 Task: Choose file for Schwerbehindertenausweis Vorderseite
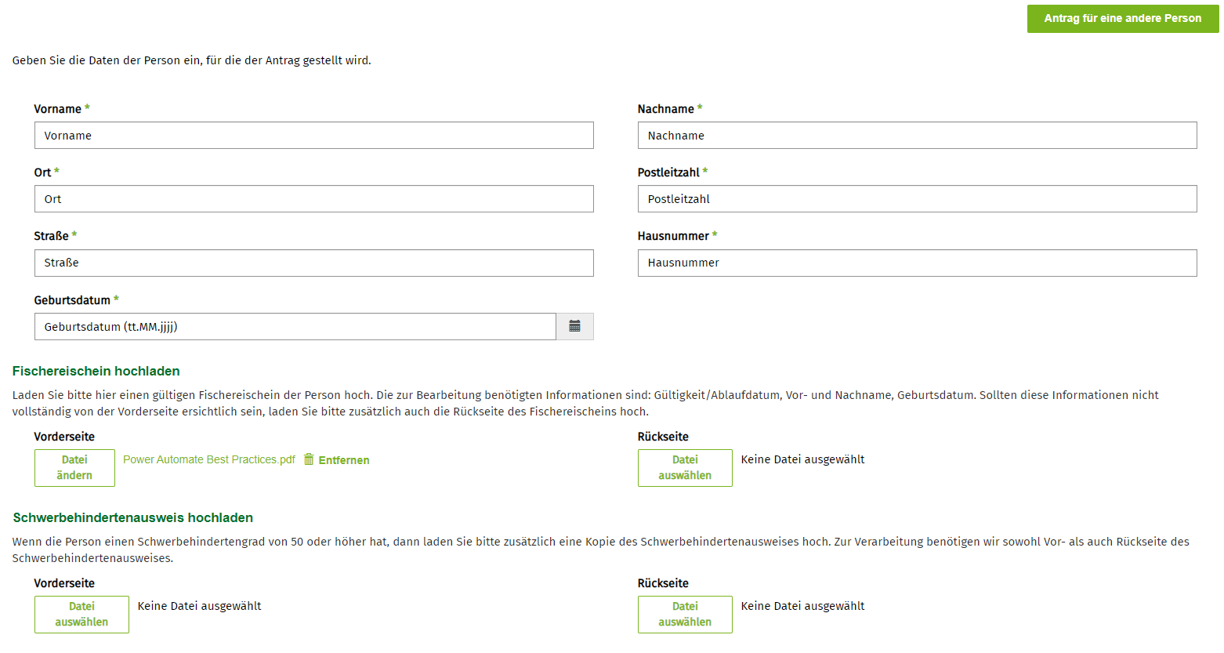(x=81, y=615)
